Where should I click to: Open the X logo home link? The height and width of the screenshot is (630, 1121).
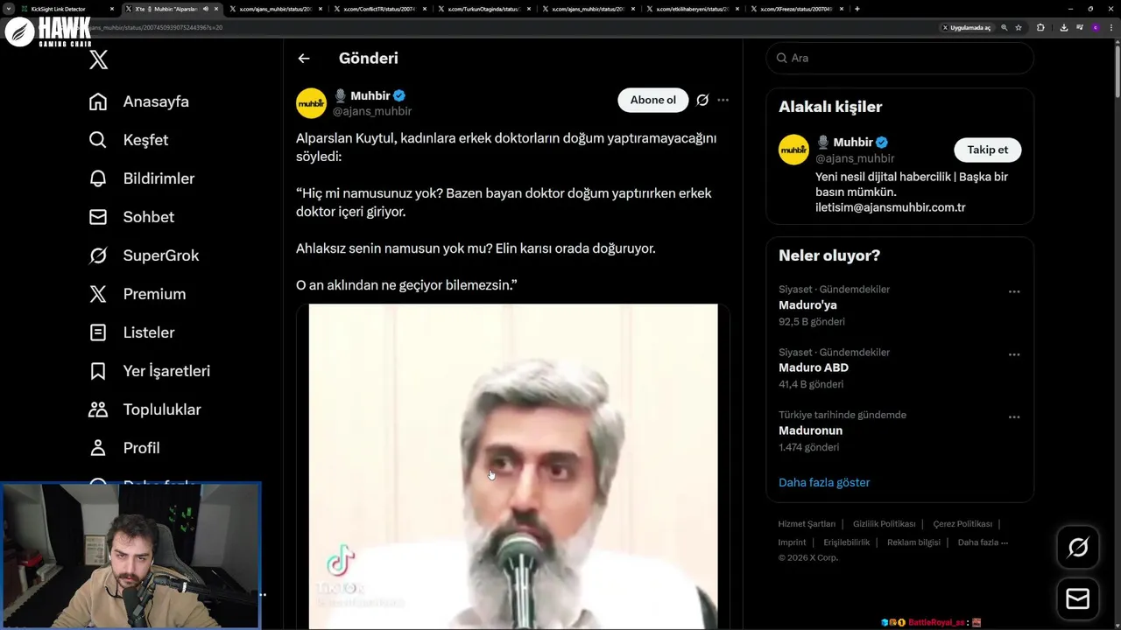[x=98, y=59]
